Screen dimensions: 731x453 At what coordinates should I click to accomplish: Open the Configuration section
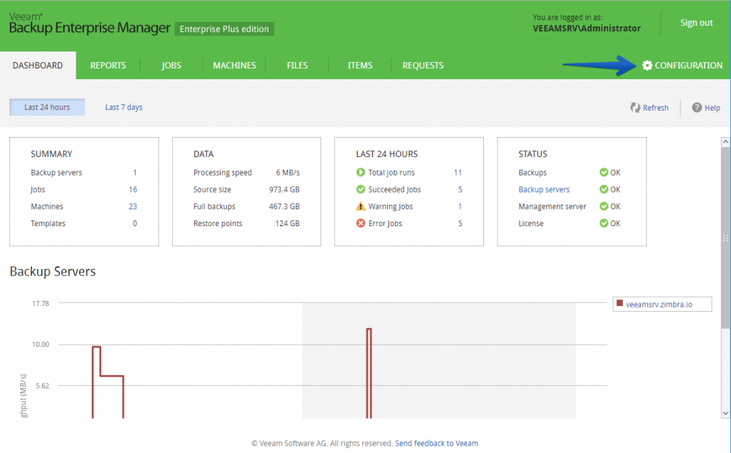click(682, 65)
